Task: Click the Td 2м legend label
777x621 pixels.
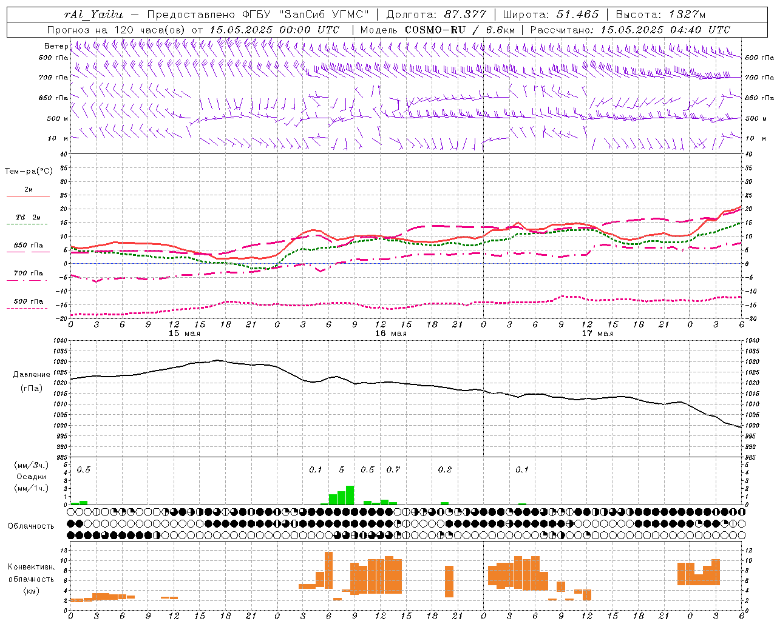Action: tap(29, 217)
